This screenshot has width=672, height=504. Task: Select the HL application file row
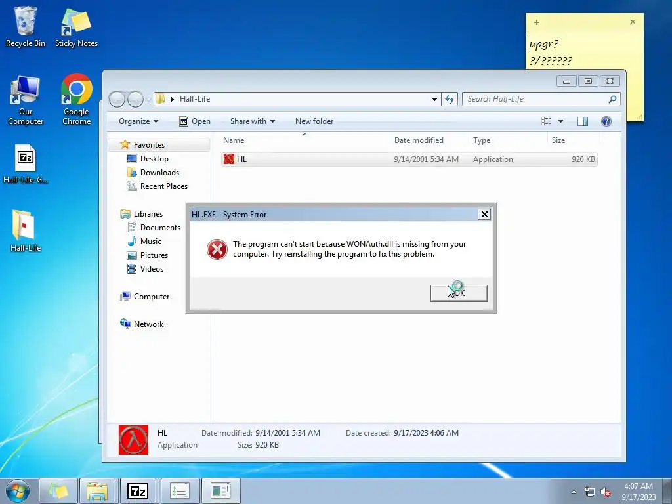[x=409, y=159]
